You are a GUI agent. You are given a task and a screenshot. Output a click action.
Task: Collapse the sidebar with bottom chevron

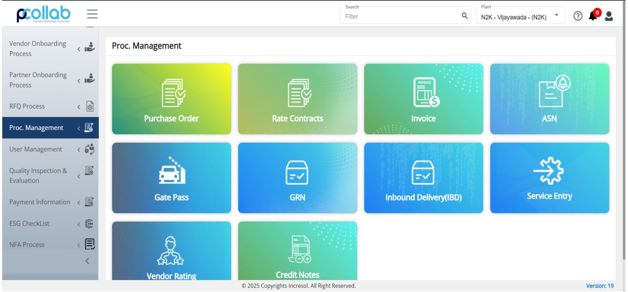coord(87,262)
